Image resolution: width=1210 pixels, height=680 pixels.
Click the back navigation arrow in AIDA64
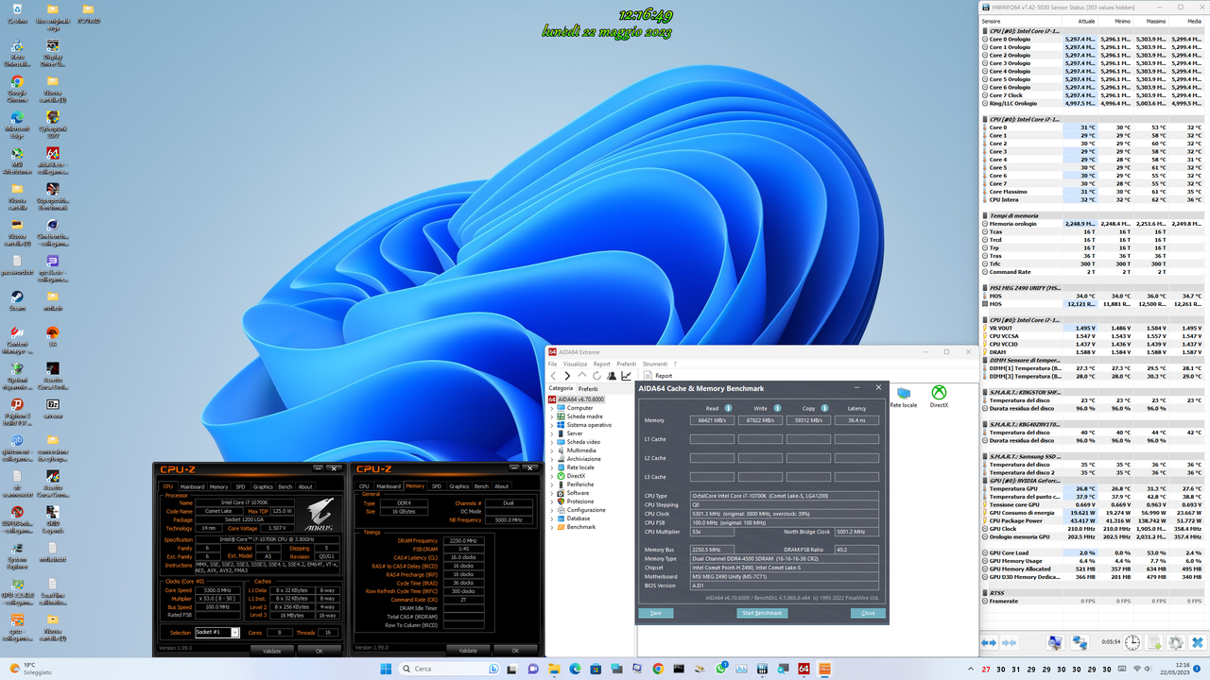coord(552,374)
